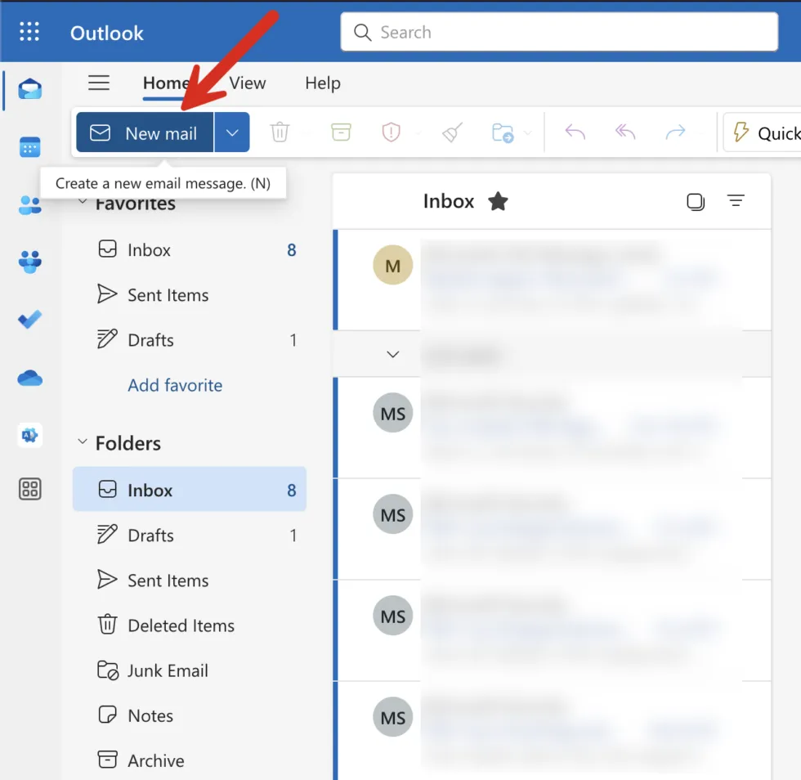Viewport: 801px width, 780px height.
Task: Click the Quick steps button
Action: [x=762, y=132]
